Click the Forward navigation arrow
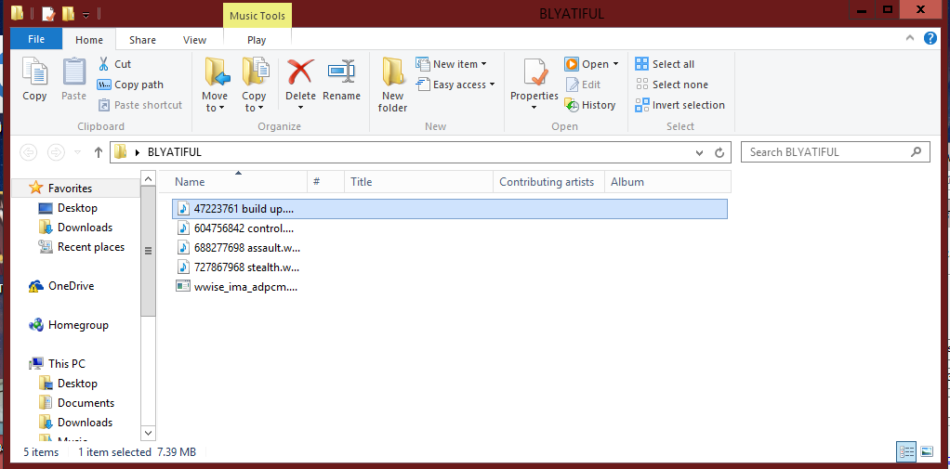 [56, 152]
